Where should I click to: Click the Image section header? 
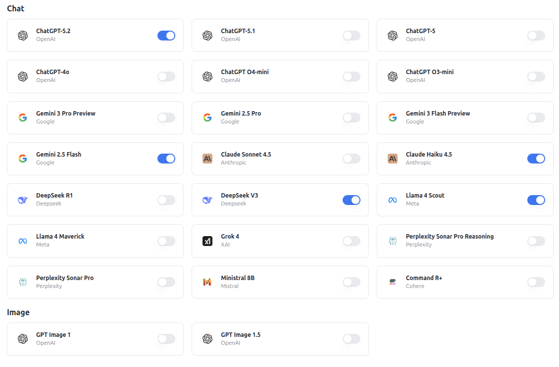pos(18,312)
